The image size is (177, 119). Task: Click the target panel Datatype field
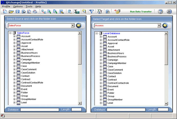(126, 110)
